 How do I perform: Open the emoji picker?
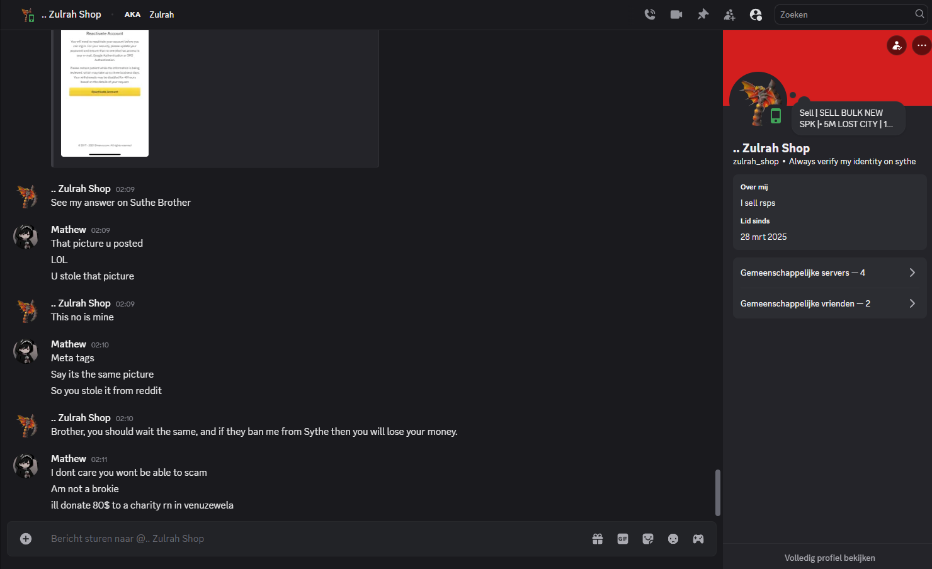[x=673, y=539]
